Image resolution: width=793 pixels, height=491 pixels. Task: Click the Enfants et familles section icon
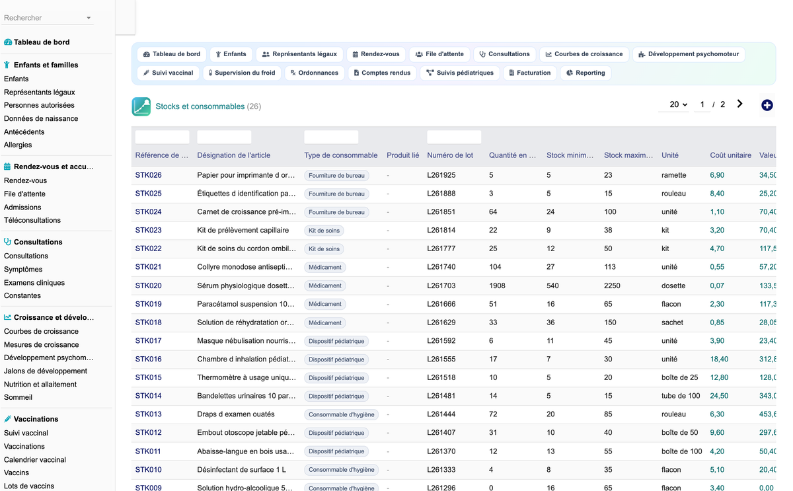click(7, 65)
